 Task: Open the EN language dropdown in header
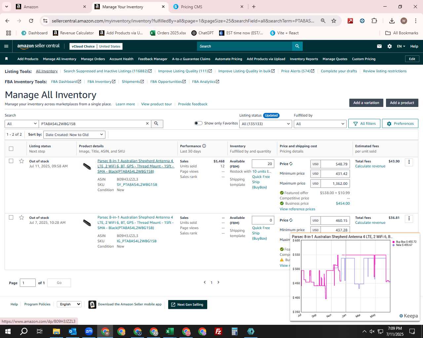(401, 46)
